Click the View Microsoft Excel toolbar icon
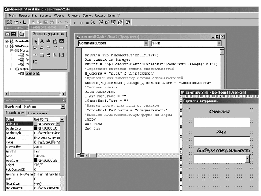Screen dimensions: 261x196 (10, 22)
